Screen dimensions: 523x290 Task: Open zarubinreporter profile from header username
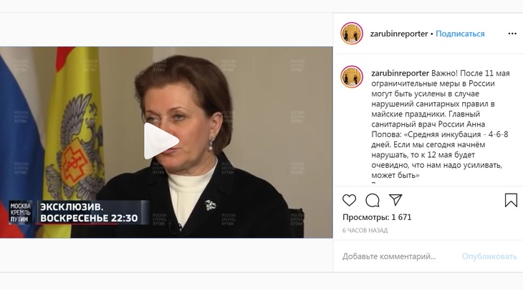399,34
